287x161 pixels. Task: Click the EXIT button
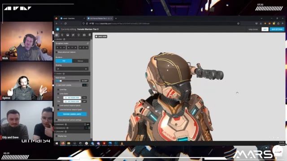click(x=265, y=29)
